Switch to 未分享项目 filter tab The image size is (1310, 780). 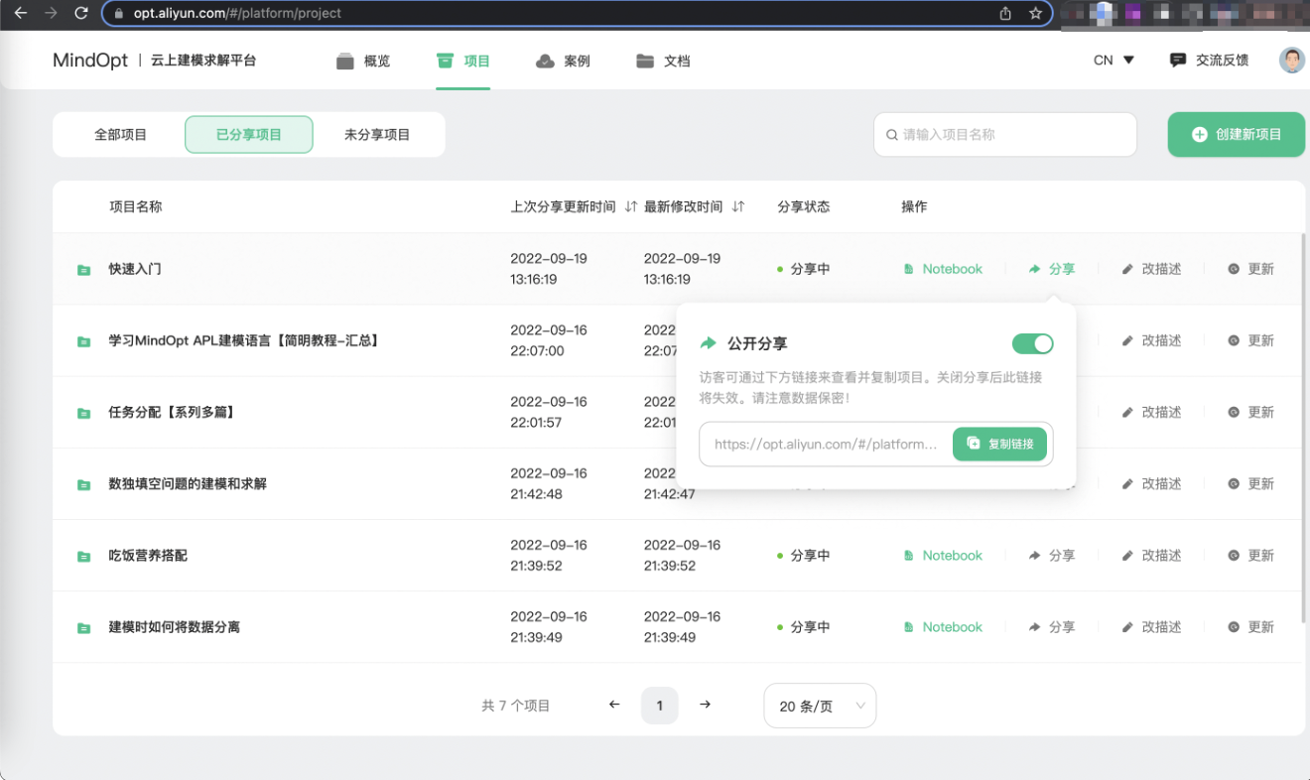pos(377,134)
